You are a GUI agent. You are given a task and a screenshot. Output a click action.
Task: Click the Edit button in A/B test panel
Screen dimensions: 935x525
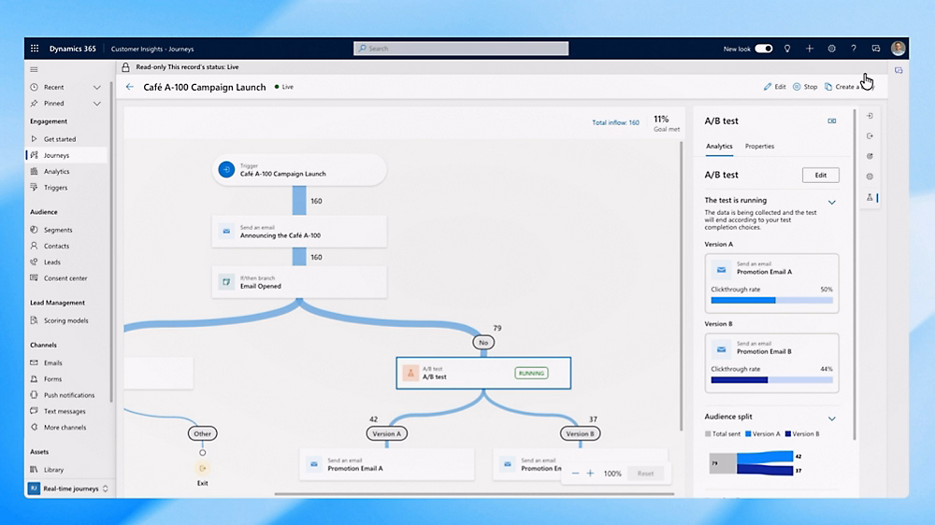(820, 175)
